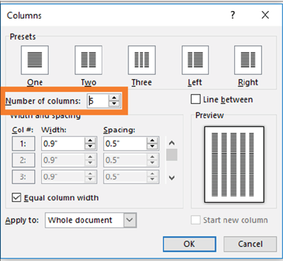Increase column 1 Spacing with up arrow
Image resolution: width=283 pixels, height=261 pixels.
coord(152,140)
